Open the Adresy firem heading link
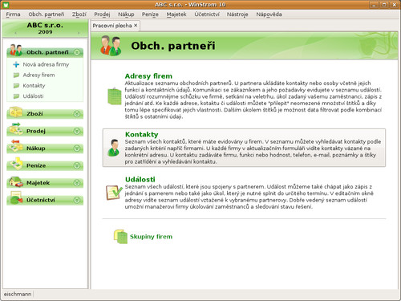The image size is (401, 301). 148,76
